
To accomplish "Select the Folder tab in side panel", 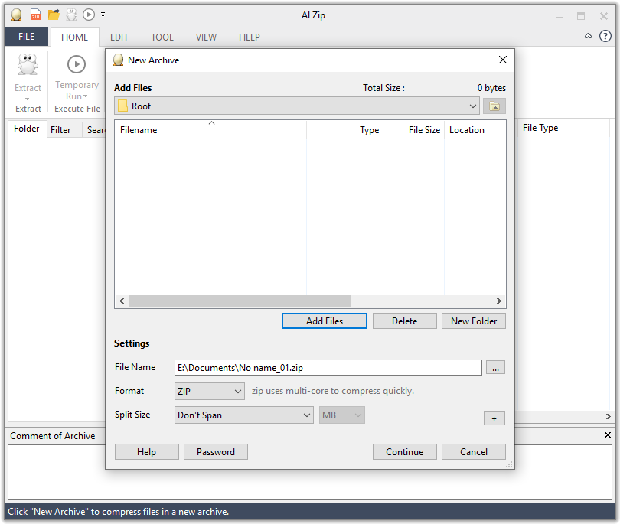I will pos(27,129).
